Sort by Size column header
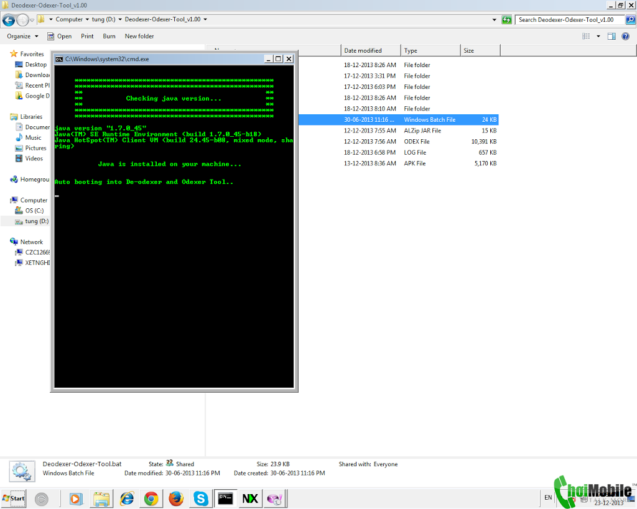Screen dimensions: 637x509 click(x=480, y=51)
